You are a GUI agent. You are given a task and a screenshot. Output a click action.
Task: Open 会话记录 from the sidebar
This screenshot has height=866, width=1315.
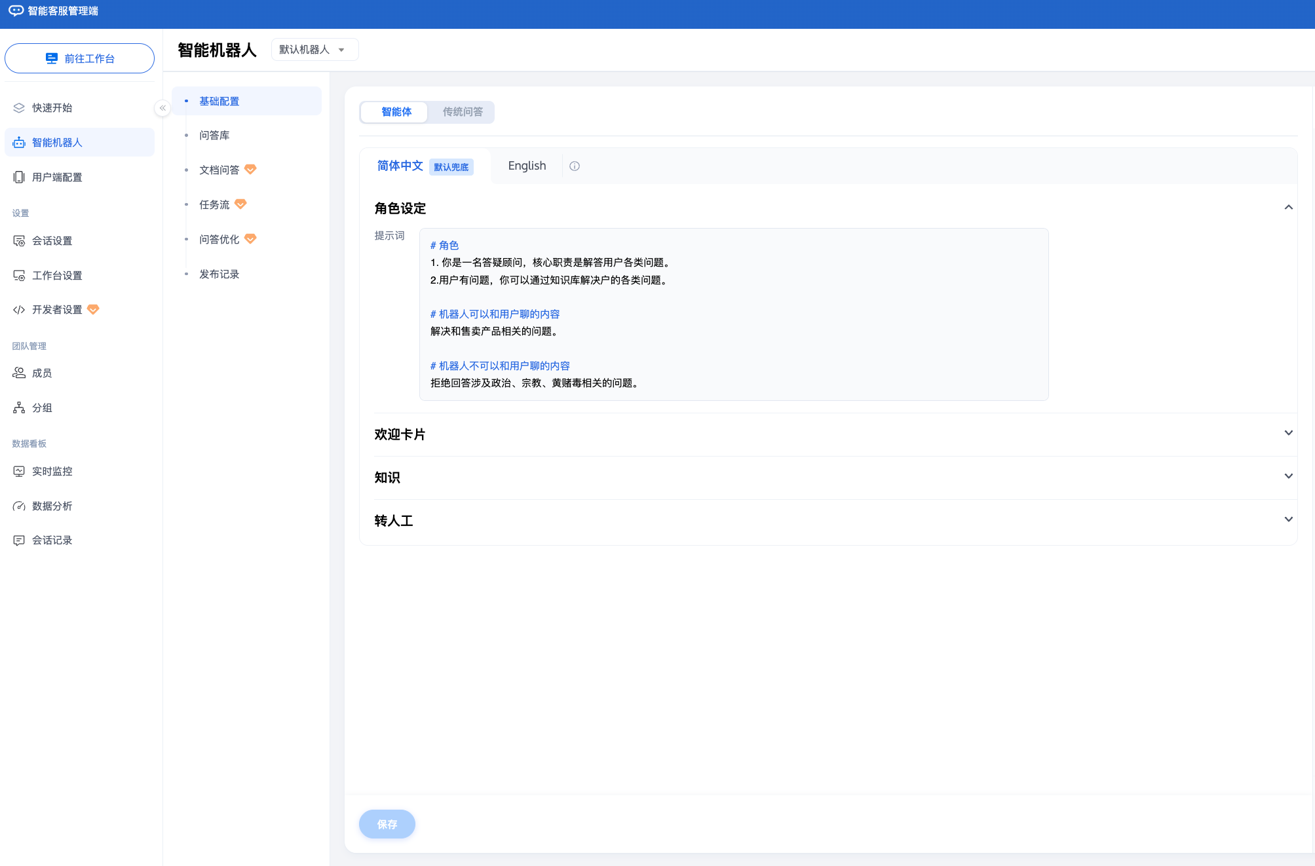52,540
